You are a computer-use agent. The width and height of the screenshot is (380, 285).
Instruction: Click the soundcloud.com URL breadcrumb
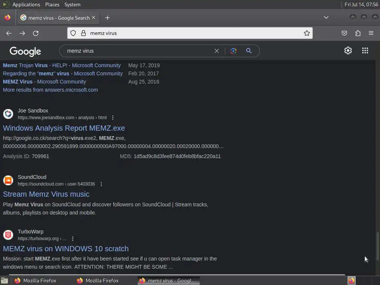(x=56, y=184)
